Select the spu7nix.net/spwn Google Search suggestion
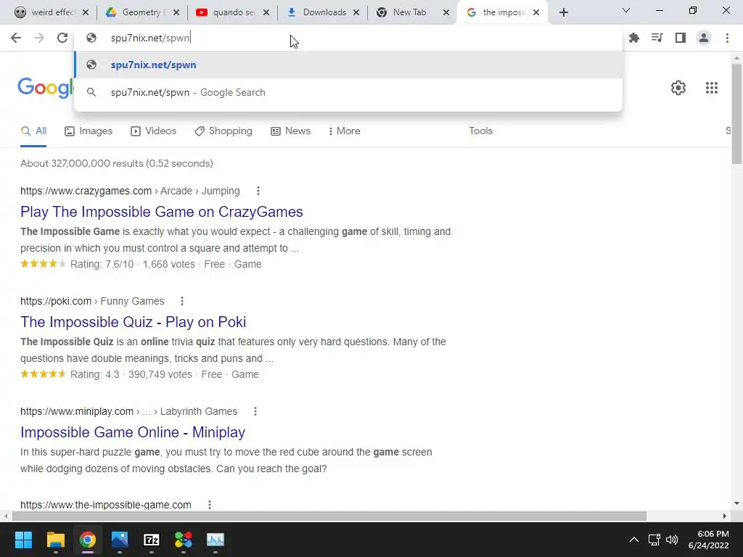The width and height of the screenshot is (743, 557). [x=348, y=92]
